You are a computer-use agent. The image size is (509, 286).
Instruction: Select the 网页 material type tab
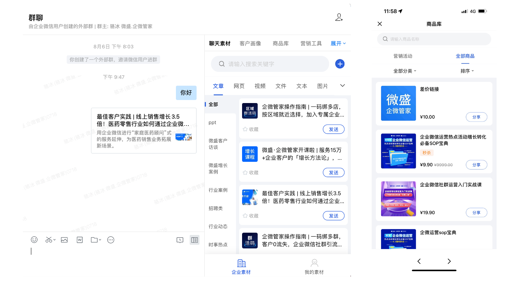[x=239, y=86]
